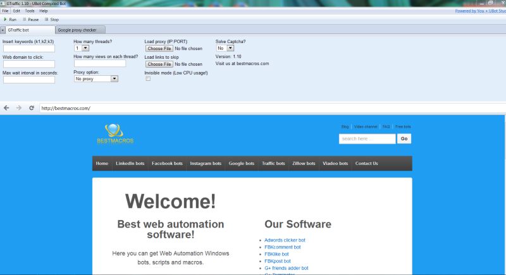Screen dimensions: 506x275
Task: Open Traffic bots nav item
Action: click(273, 164)
